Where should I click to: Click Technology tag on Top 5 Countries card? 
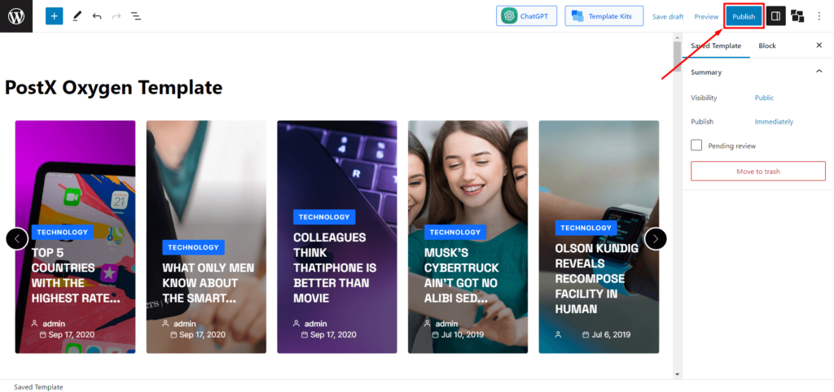(62, 232)
